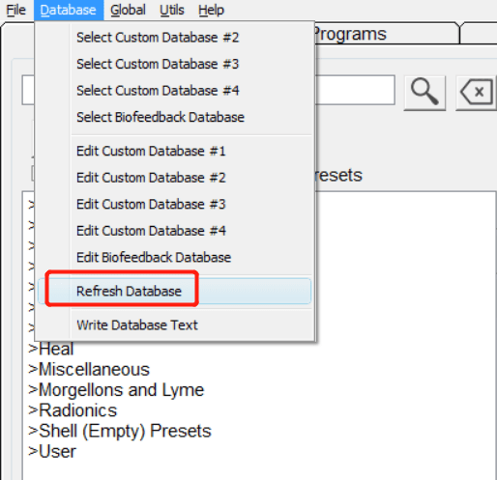
Task: Click the clear search backspace icon
Action: coord(477,93)
